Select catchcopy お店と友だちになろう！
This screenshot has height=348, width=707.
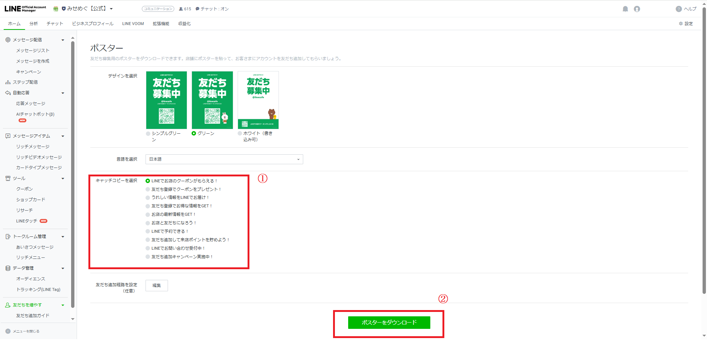148,223
